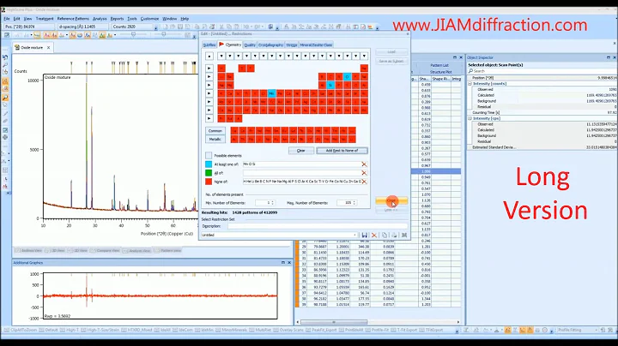This screenshot has height=346, width=618.
Task: Click the Metallic elements button
Action: [x=215, y=140]
